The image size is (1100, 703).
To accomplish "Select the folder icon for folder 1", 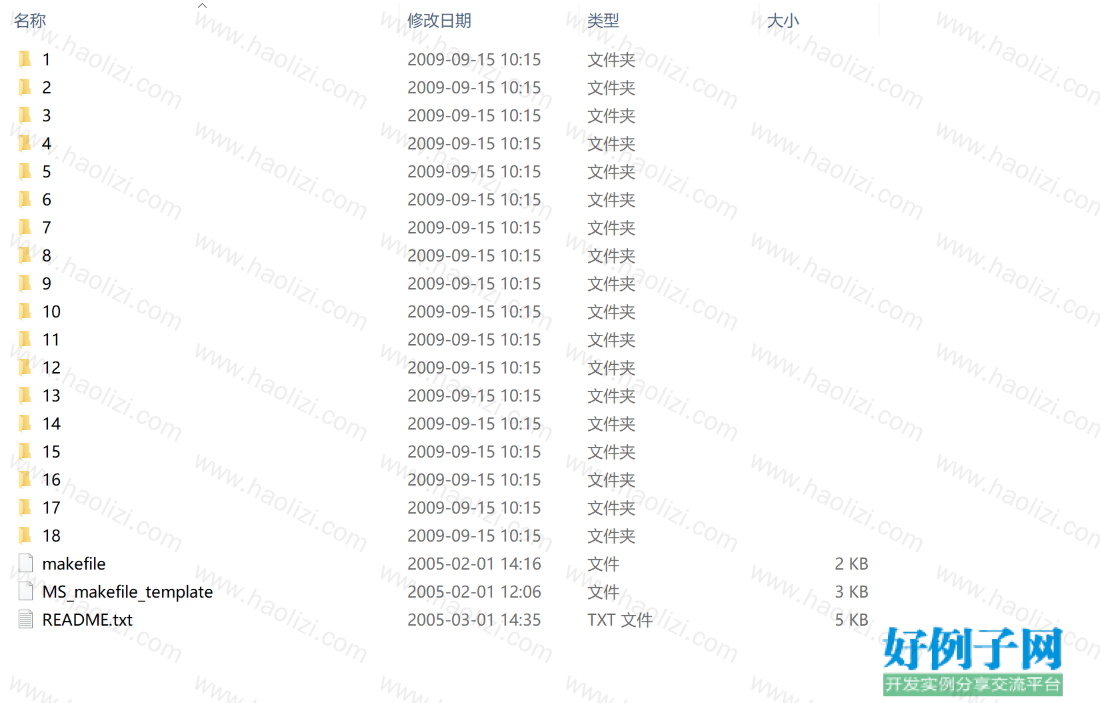I will coord(25,59).
